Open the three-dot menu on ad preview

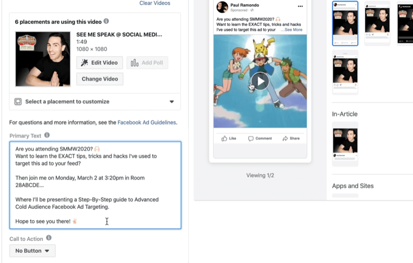300,6
